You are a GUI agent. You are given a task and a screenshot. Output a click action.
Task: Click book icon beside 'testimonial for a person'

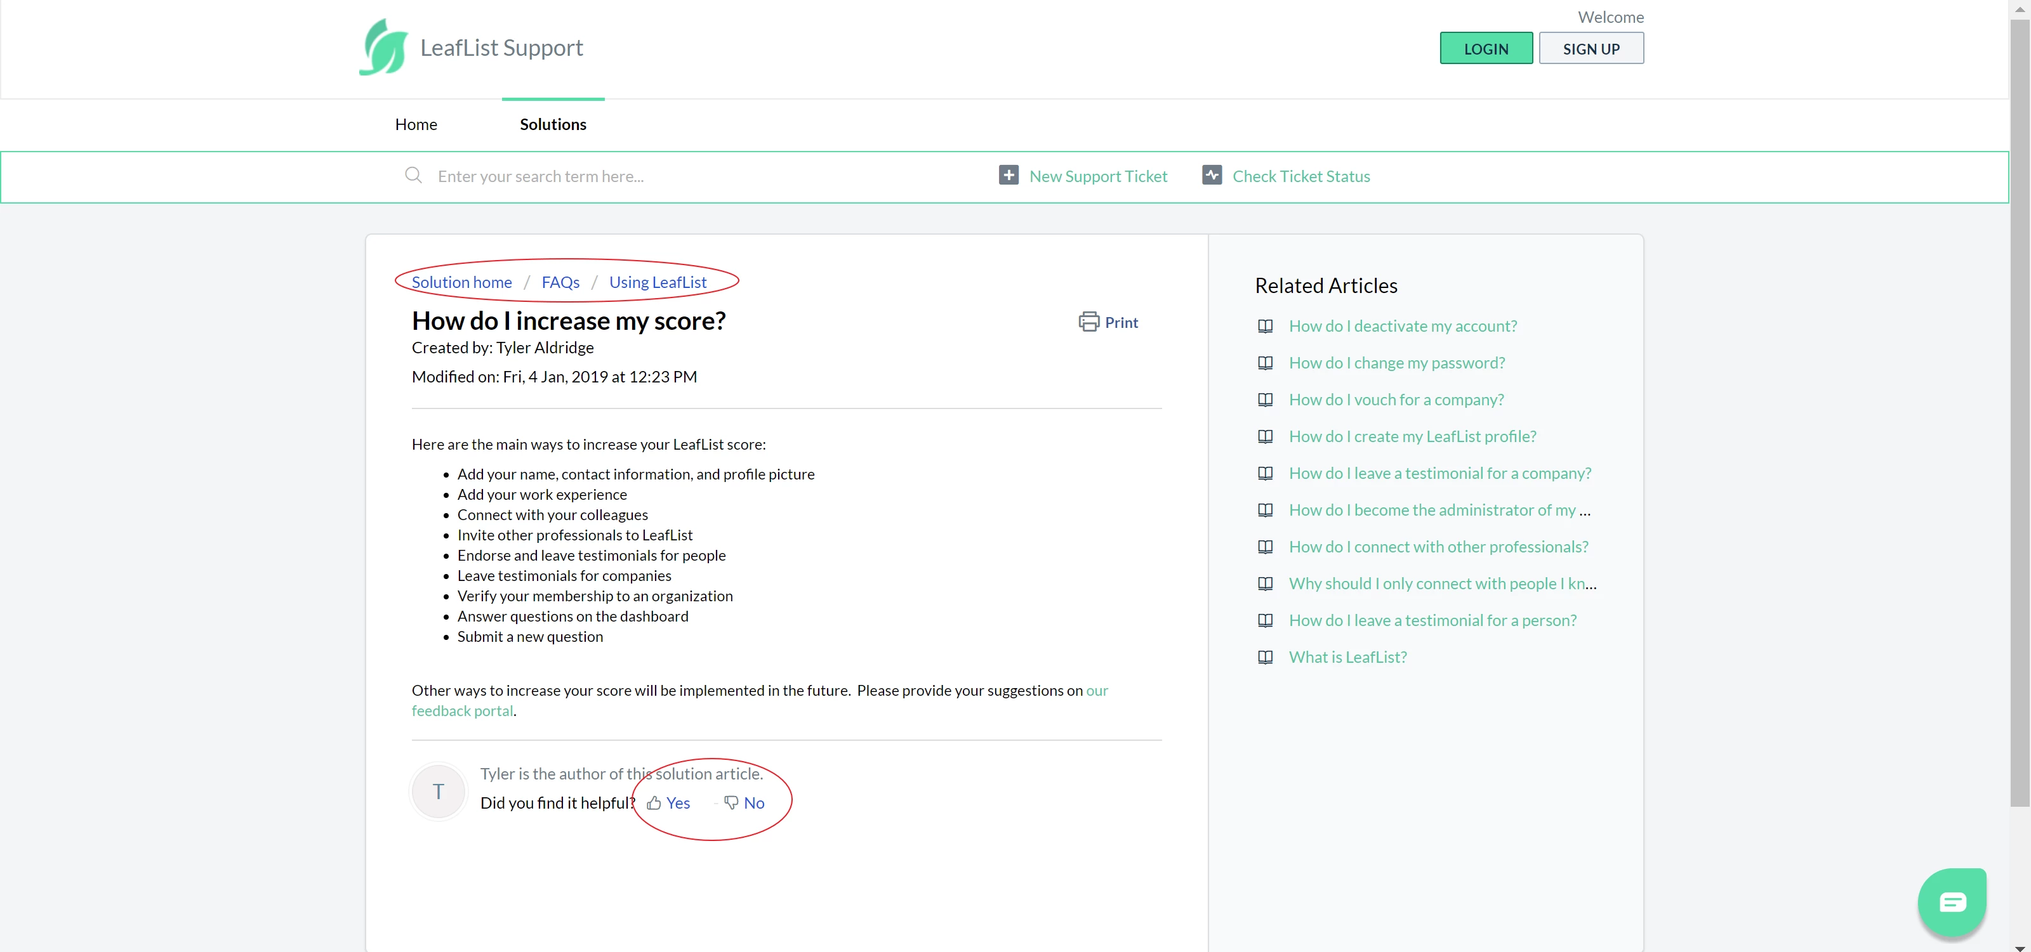1266,620
